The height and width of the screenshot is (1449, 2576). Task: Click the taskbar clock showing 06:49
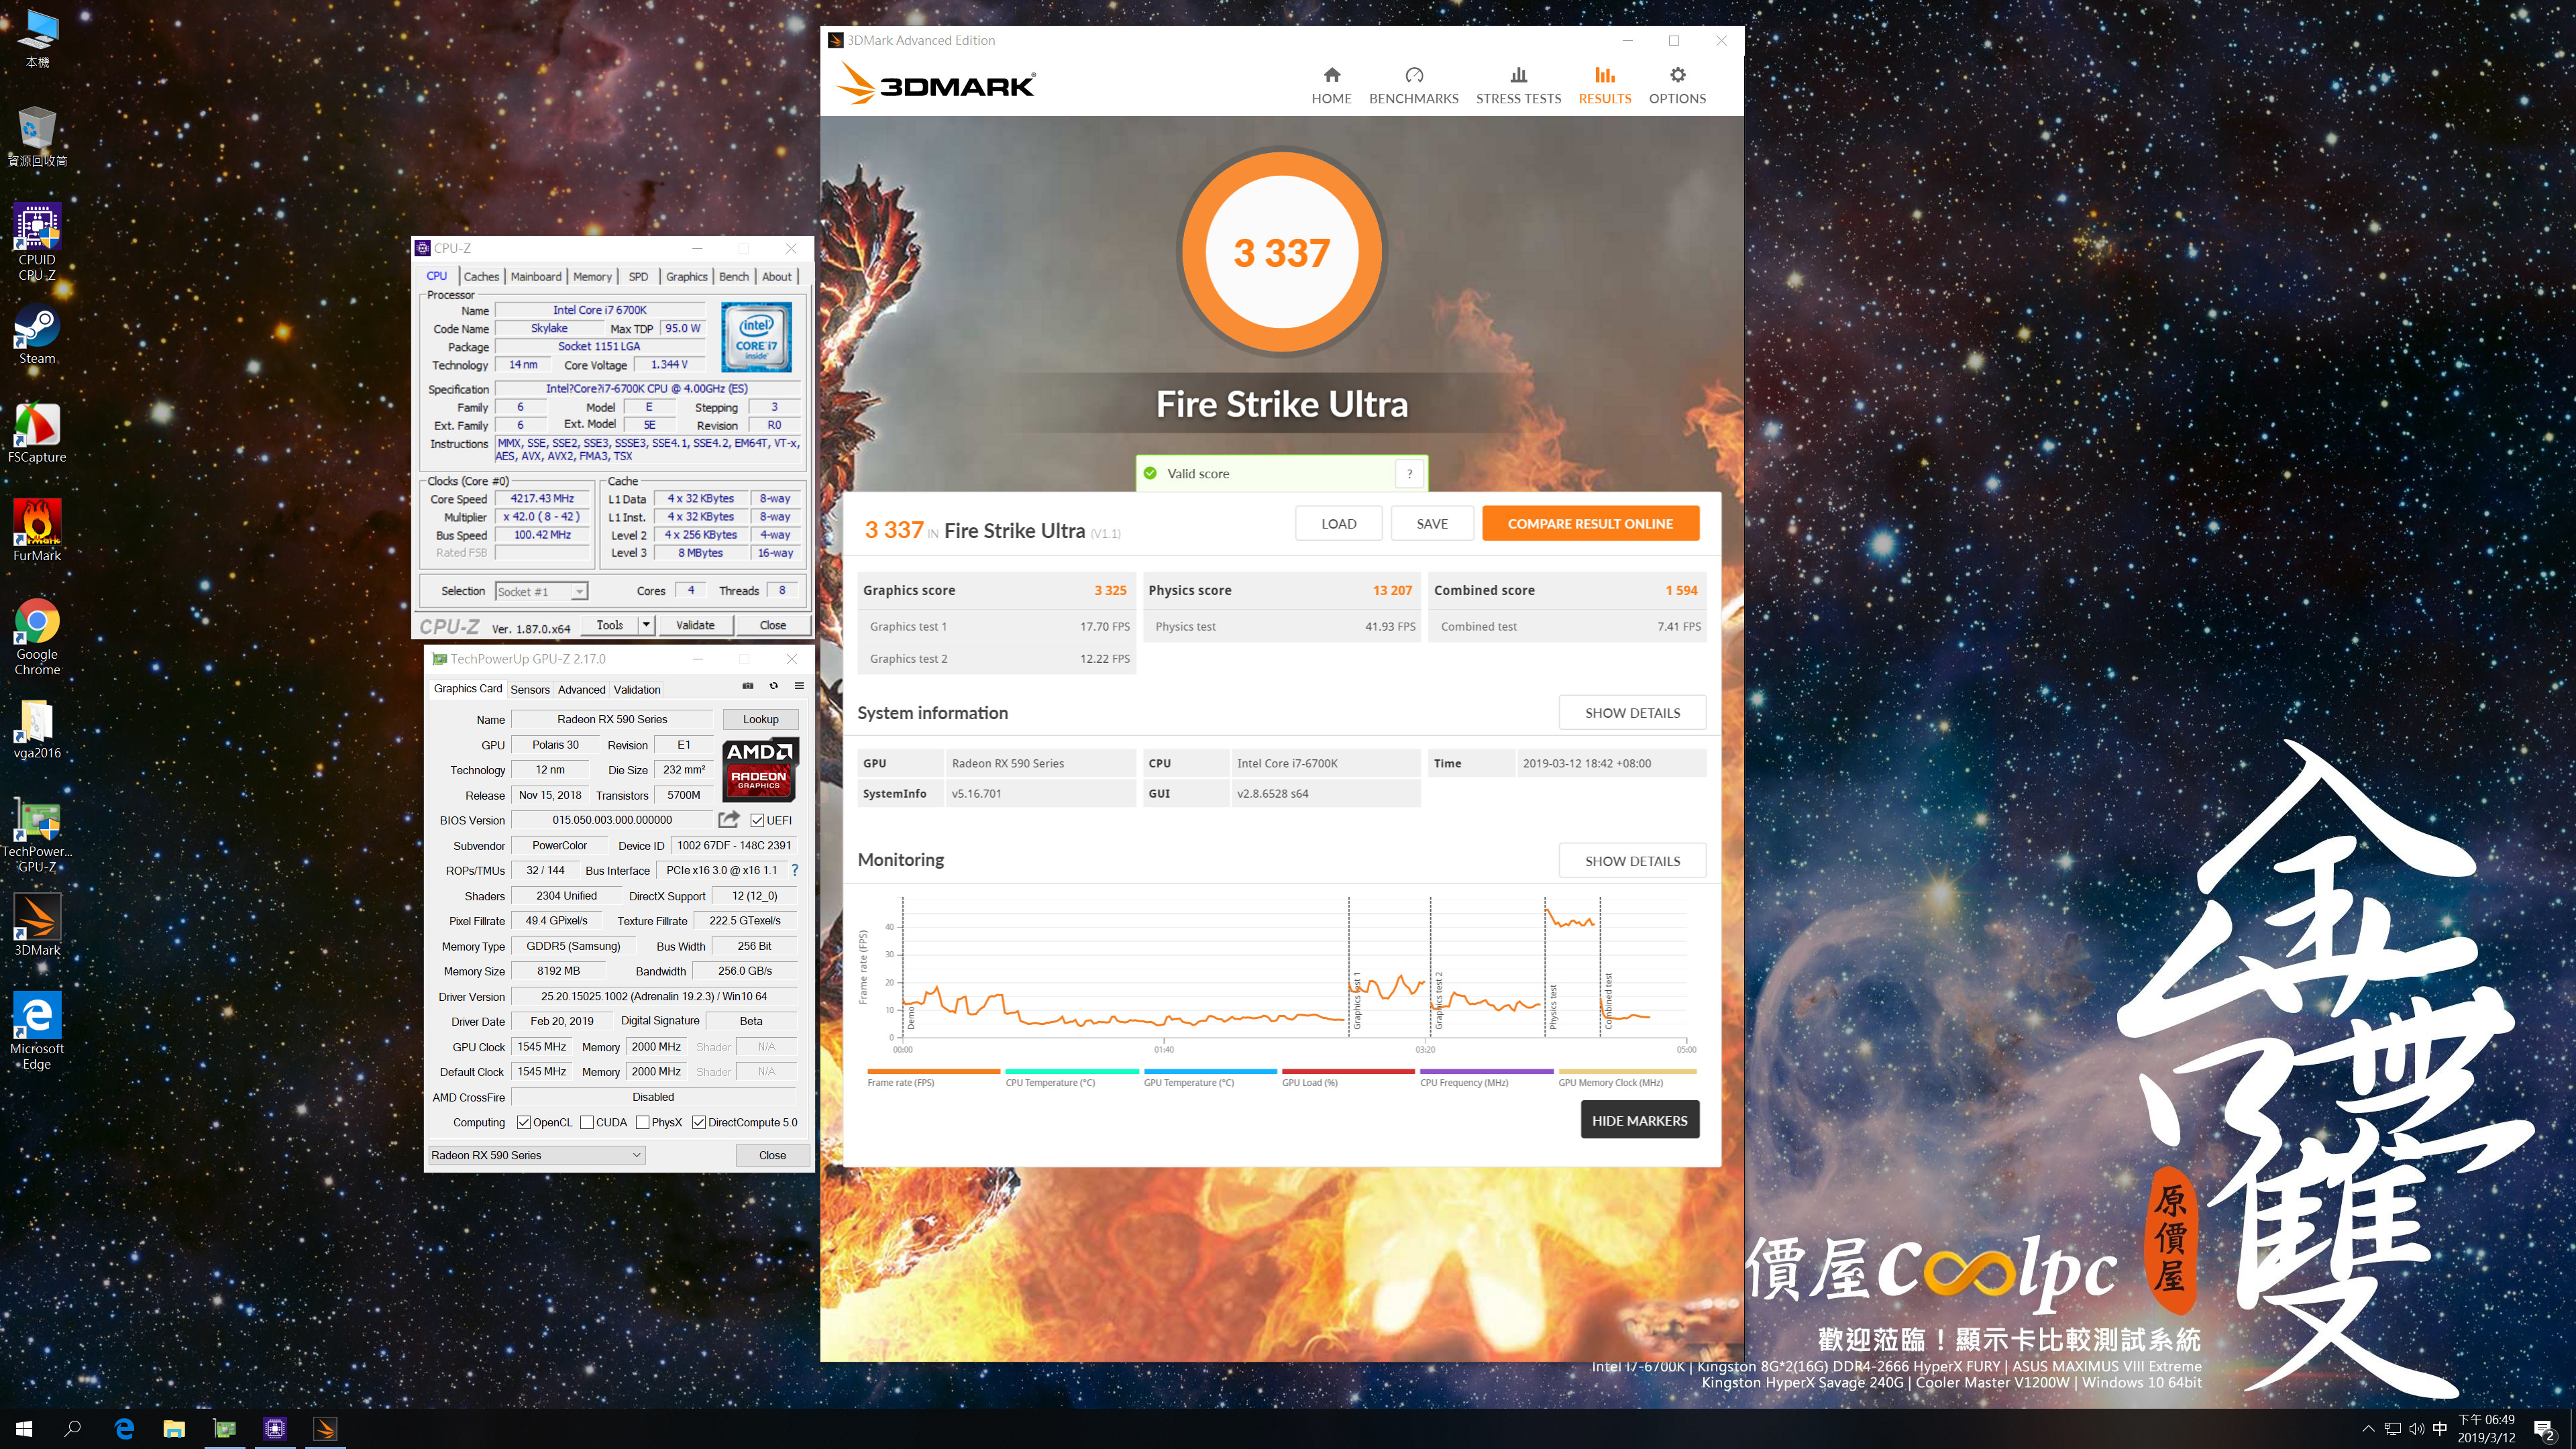(2486, 1429)
